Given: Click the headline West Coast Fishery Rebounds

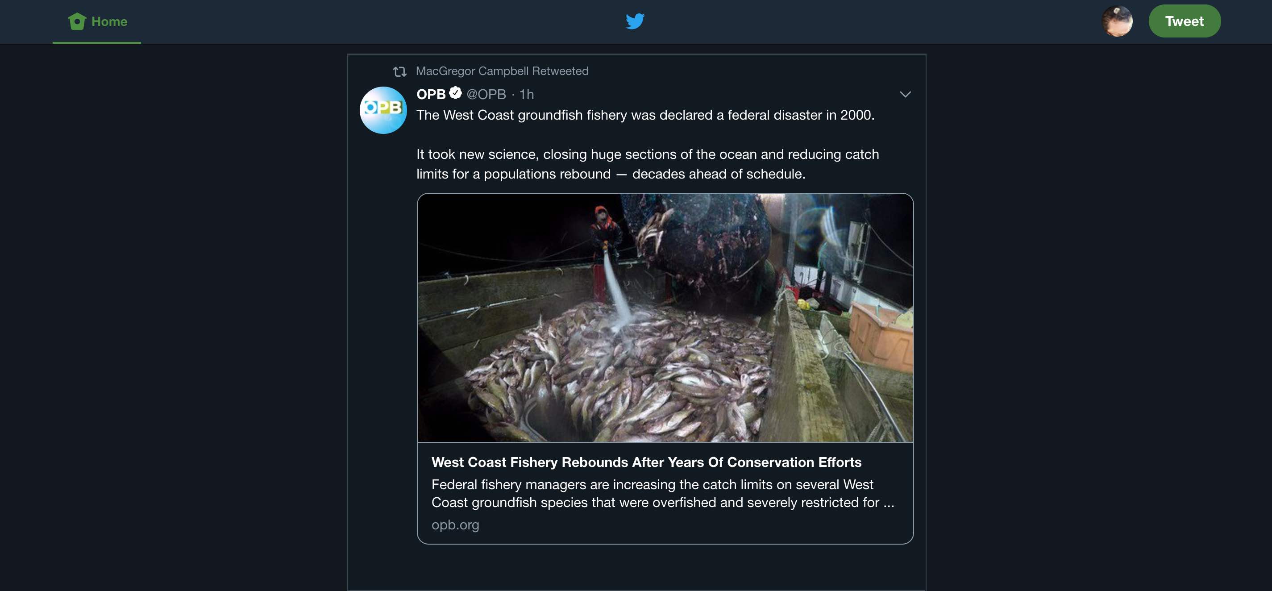Looking at the screenshot, I should [646, 462].
